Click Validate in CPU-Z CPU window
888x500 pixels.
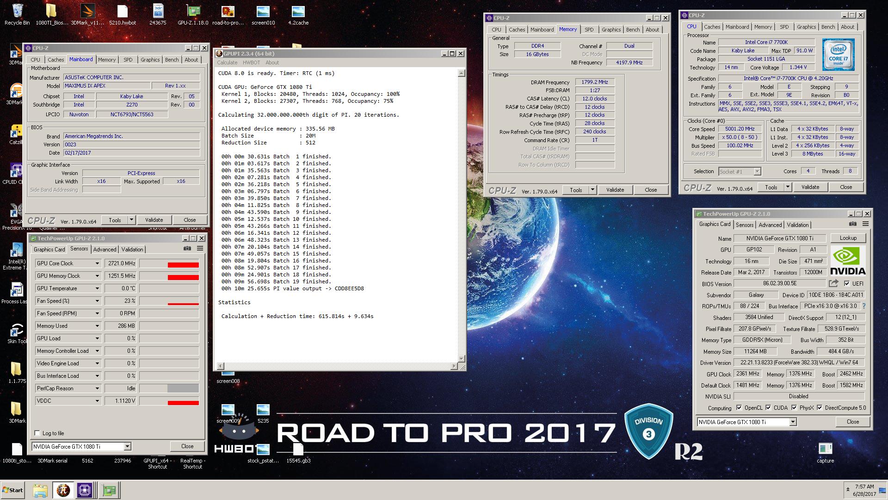click(810, 187)
